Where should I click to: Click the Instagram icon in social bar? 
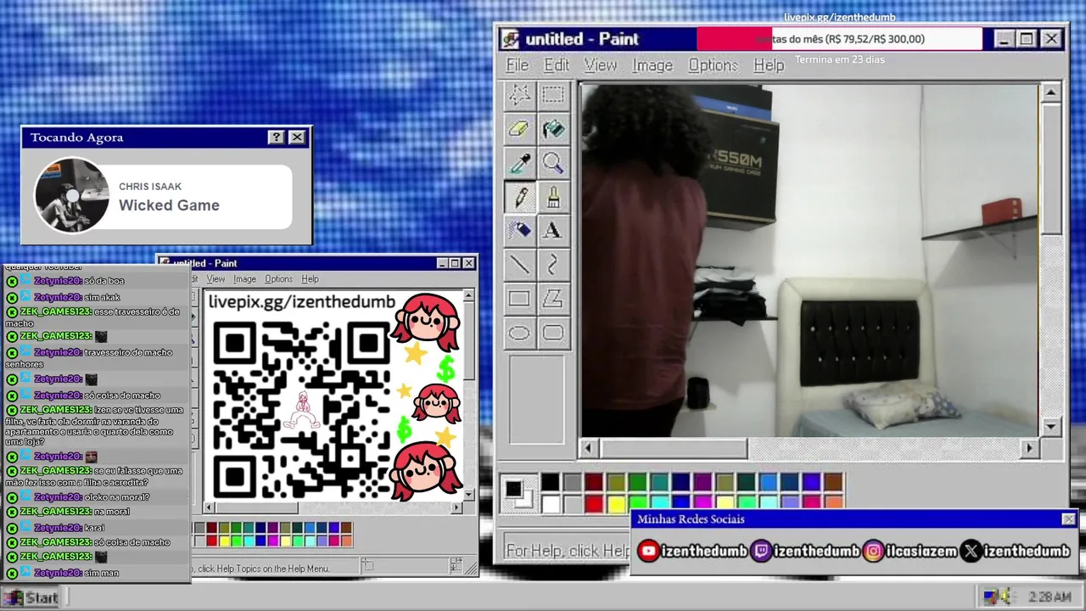point(873,551)
